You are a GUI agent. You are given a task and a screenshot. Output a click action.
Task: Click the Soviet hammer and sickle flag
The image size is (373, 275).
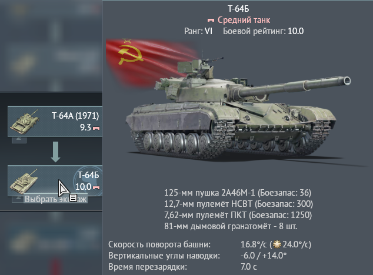click(x=150, y=61)
